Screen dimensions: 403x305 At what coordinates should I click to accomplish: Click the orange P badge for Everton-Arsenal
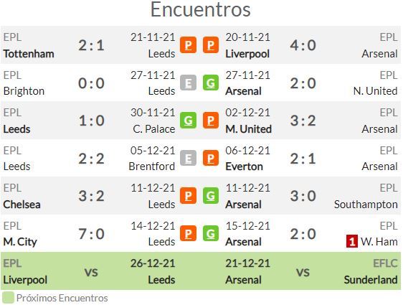coord(211,158)
